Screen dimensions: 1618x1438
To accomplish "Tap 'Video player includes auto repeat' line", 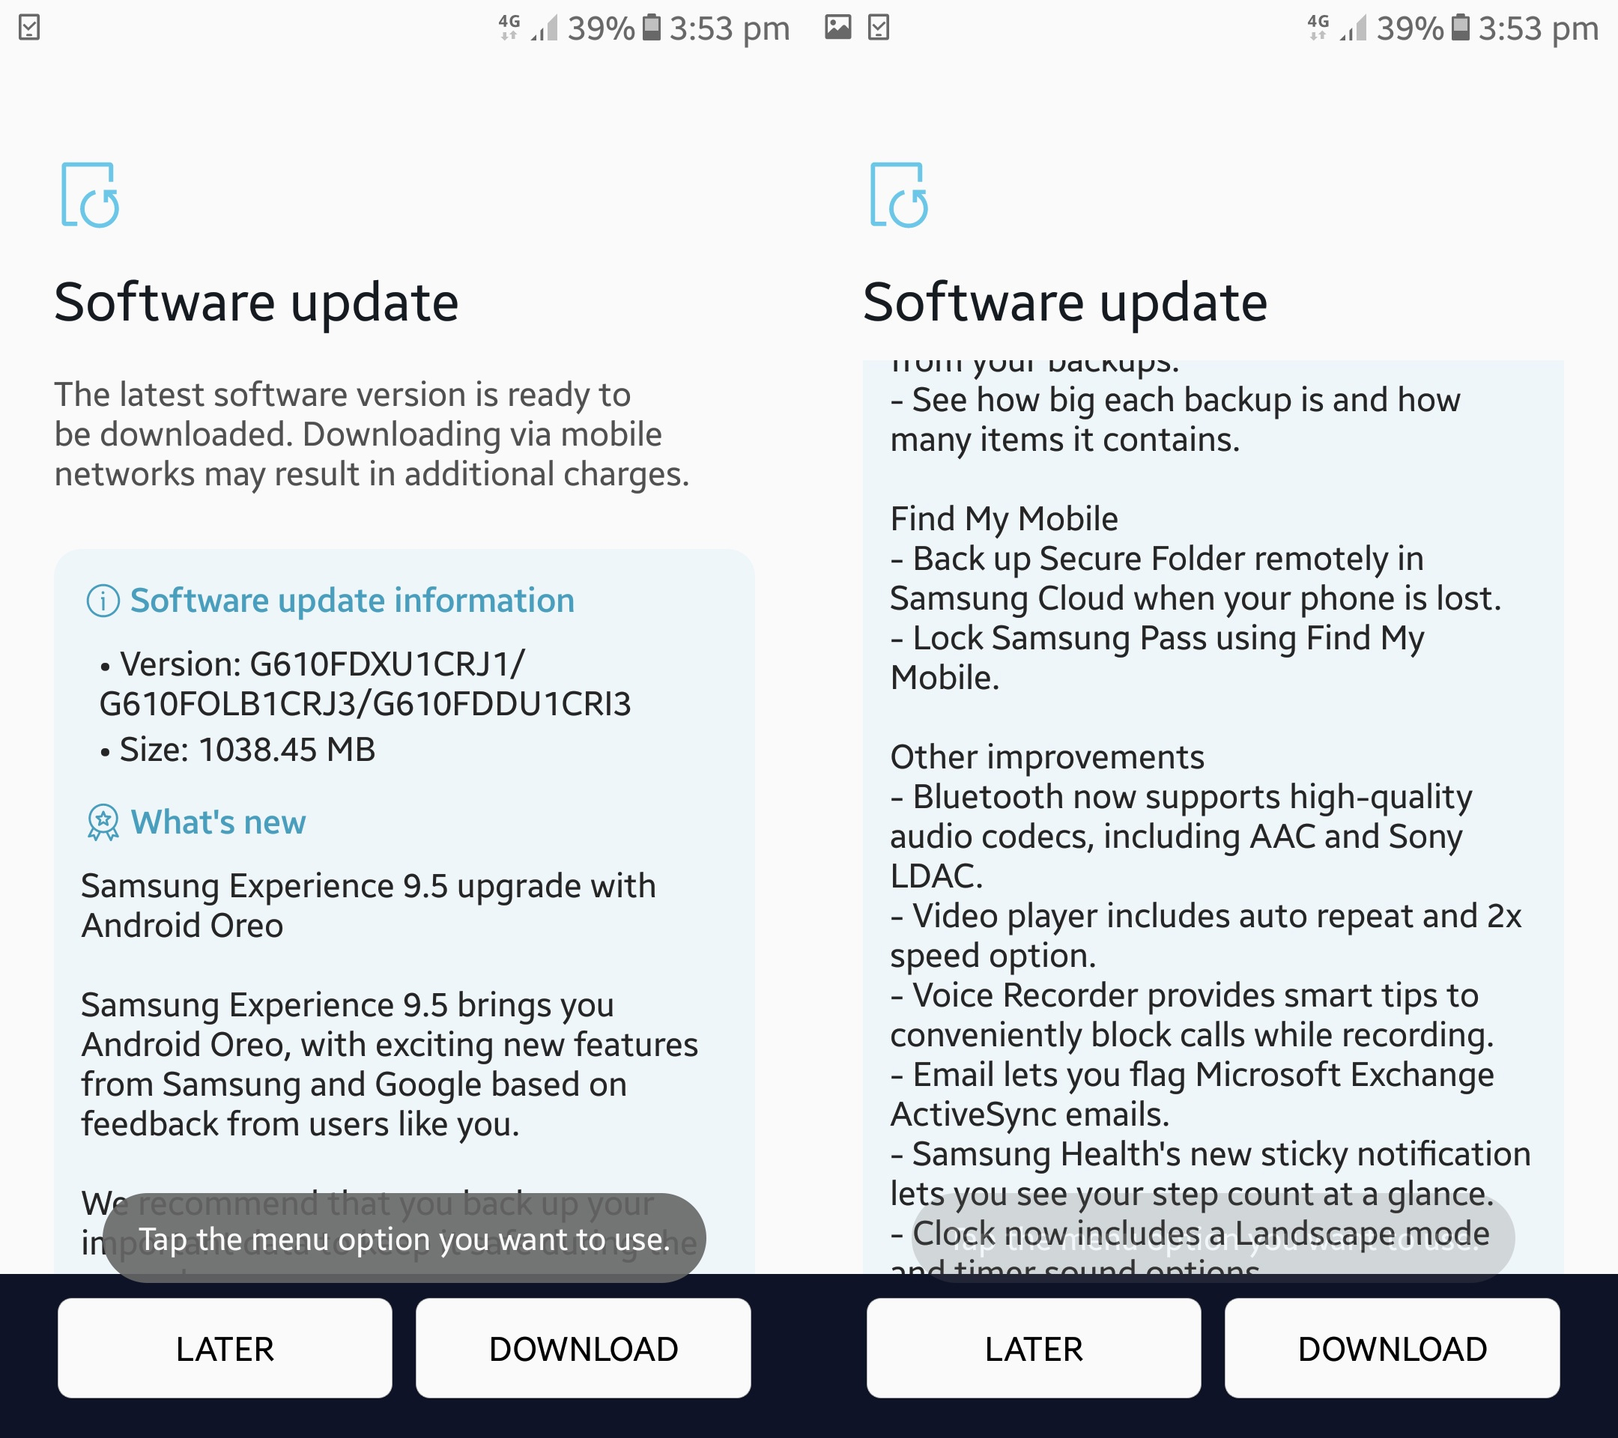I will coord(1205,936).
